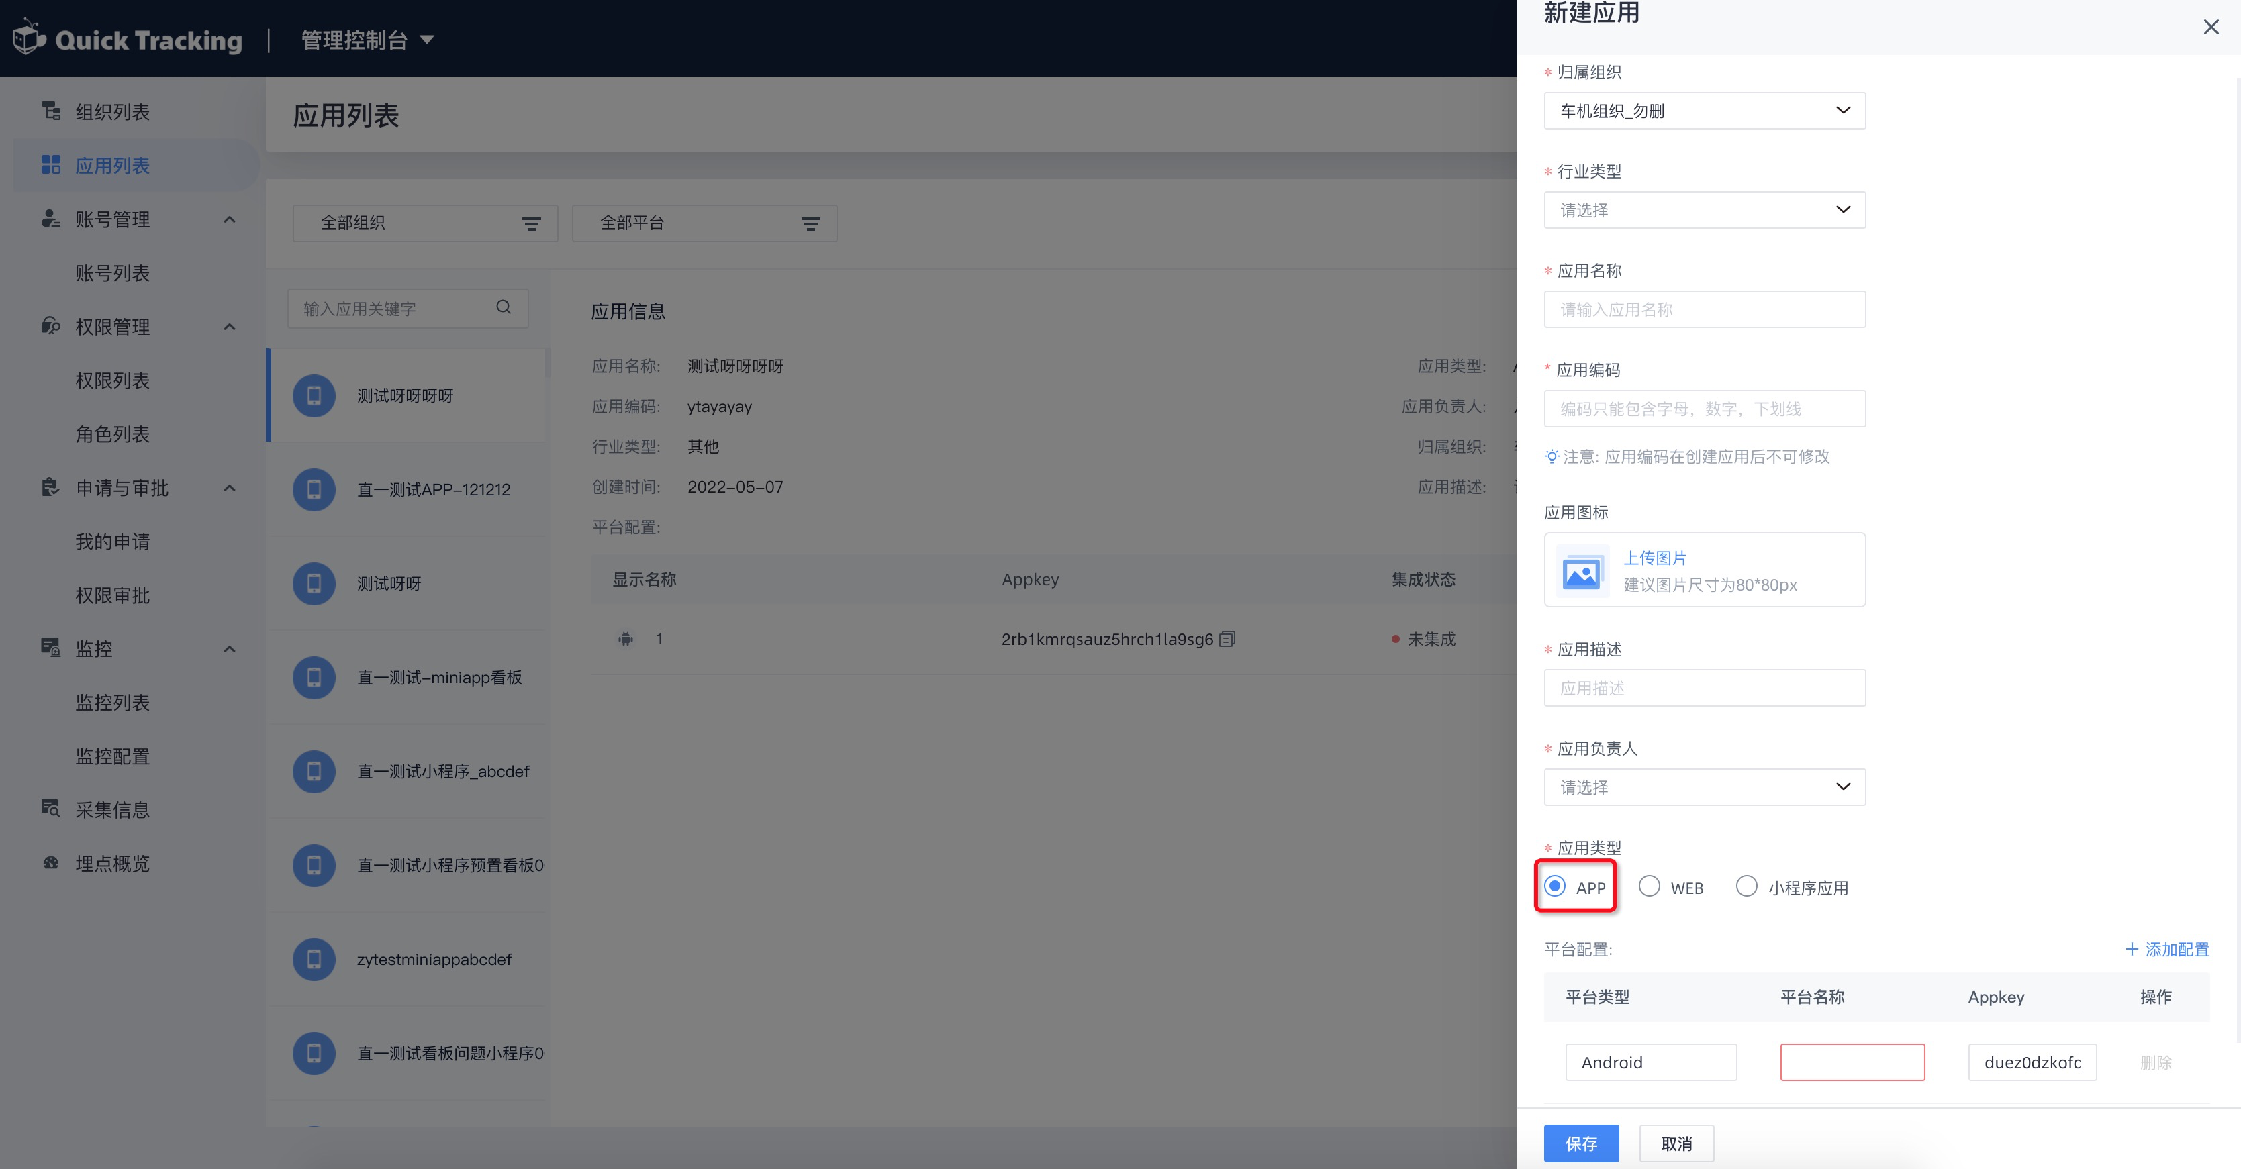Viewport: 2241px width, 1169px height.
Task: Click the Quick Tracking logo icon
Action: [30, 38]
